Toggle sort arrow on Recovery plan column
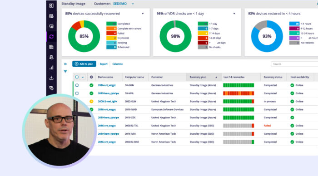This screenshot has width=318, height=176. pos(216,78)
